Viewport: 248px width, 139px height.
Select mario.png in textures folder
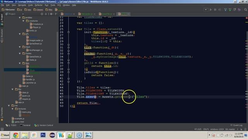[25, 112]
